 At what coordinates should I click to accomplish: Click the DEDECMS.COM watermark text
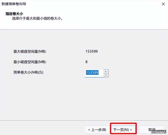pos(159,133)
